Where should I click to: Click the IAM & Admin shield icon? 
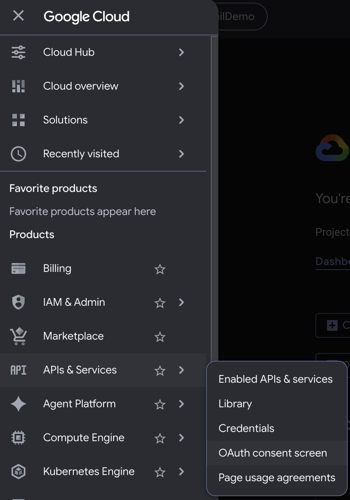[18, 302]
